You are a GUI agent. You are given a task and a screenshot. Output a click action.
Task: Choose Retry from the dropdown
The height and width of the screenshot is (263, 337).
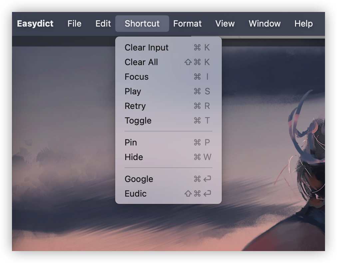168,106
